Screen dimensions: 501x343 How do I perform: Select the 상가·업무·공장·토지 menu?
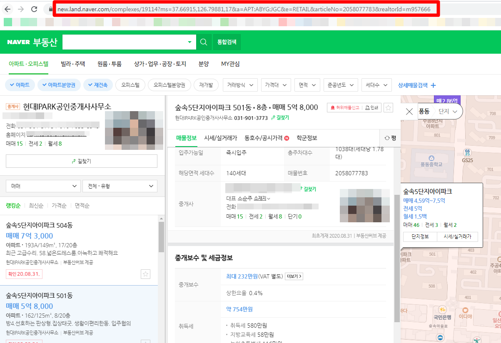pos(160,64)
